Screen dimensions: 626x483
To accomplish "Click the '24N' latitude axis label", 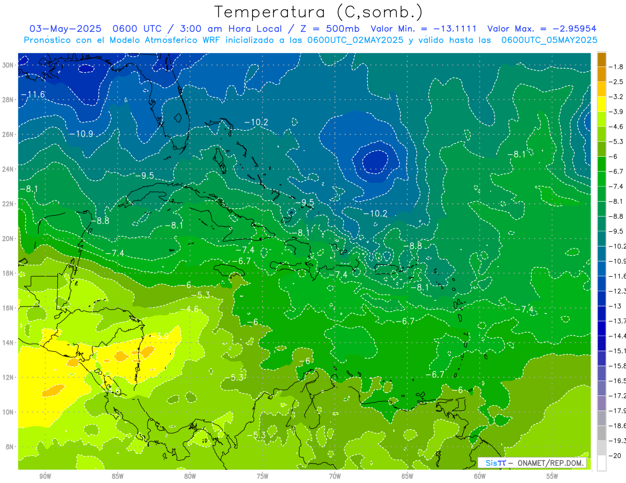I will (x=8, y=169).
